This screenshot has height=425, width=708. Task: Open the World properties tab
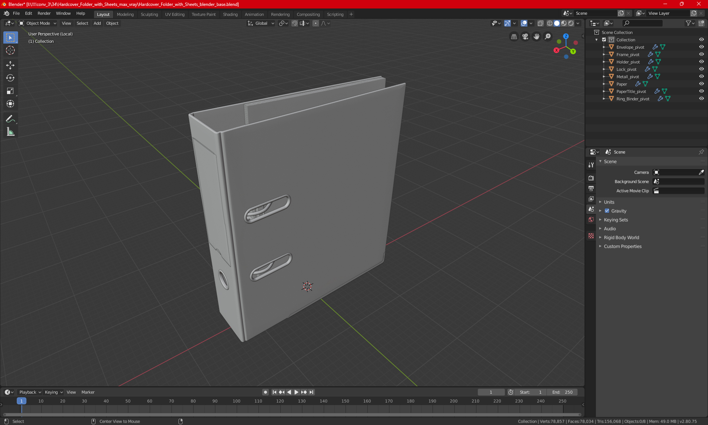point(591,220)
